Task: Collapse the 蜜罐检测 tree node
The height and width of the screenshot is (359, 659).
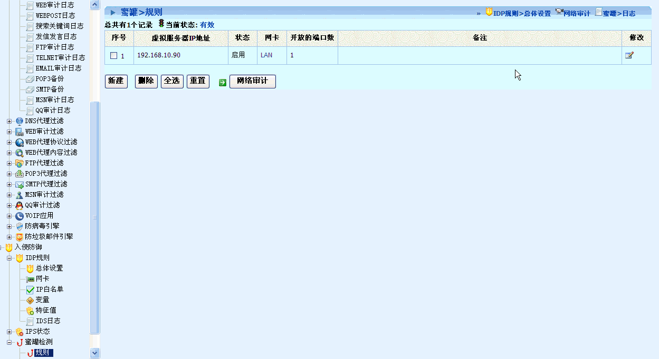Action: pos(9,342)
